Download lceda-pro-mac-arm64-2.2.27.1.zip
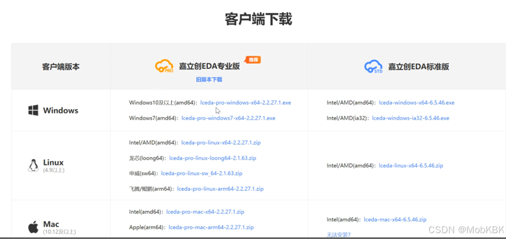The height and width of the screenshot is (239, 506). pyautogui.click(x=211, y=227)
